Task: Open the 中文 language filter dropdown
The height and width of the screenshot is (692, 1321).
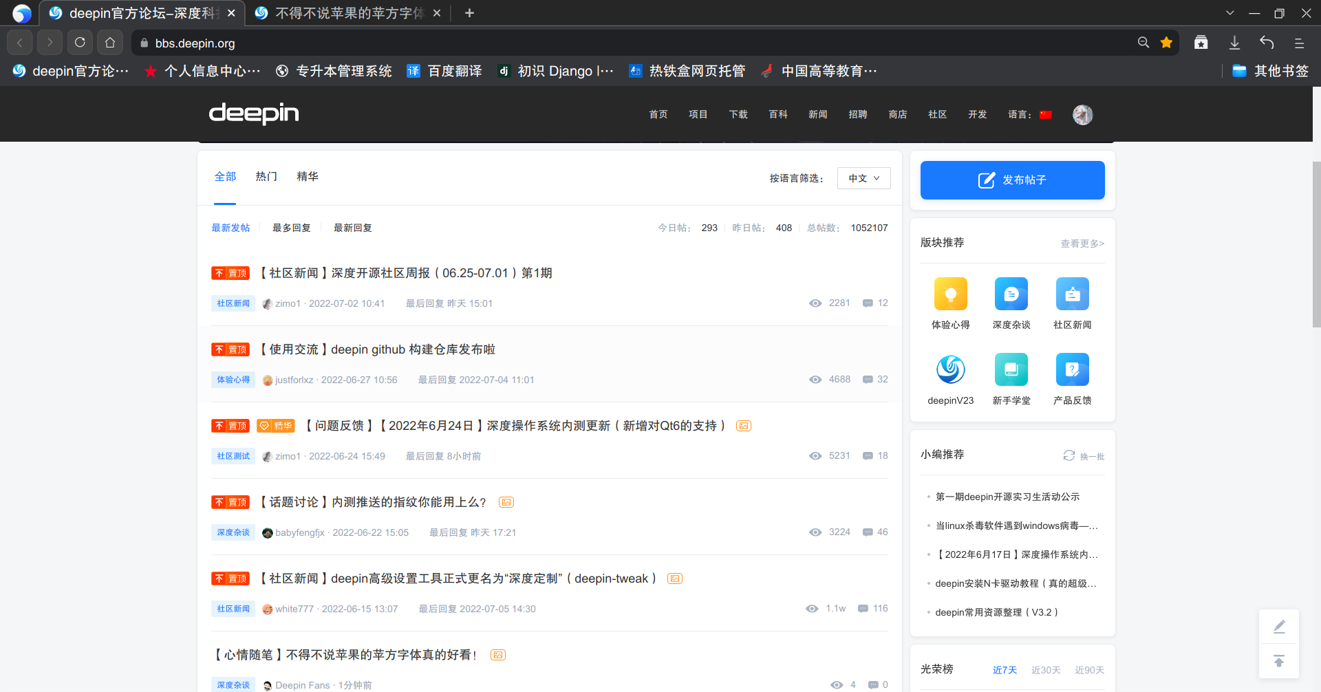Action: (863, 178)
